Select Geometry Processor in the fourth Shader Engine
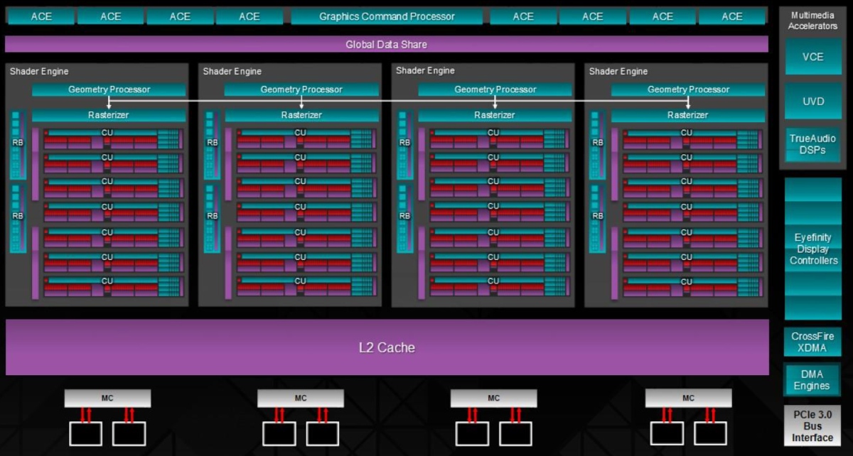 (688, 89)
